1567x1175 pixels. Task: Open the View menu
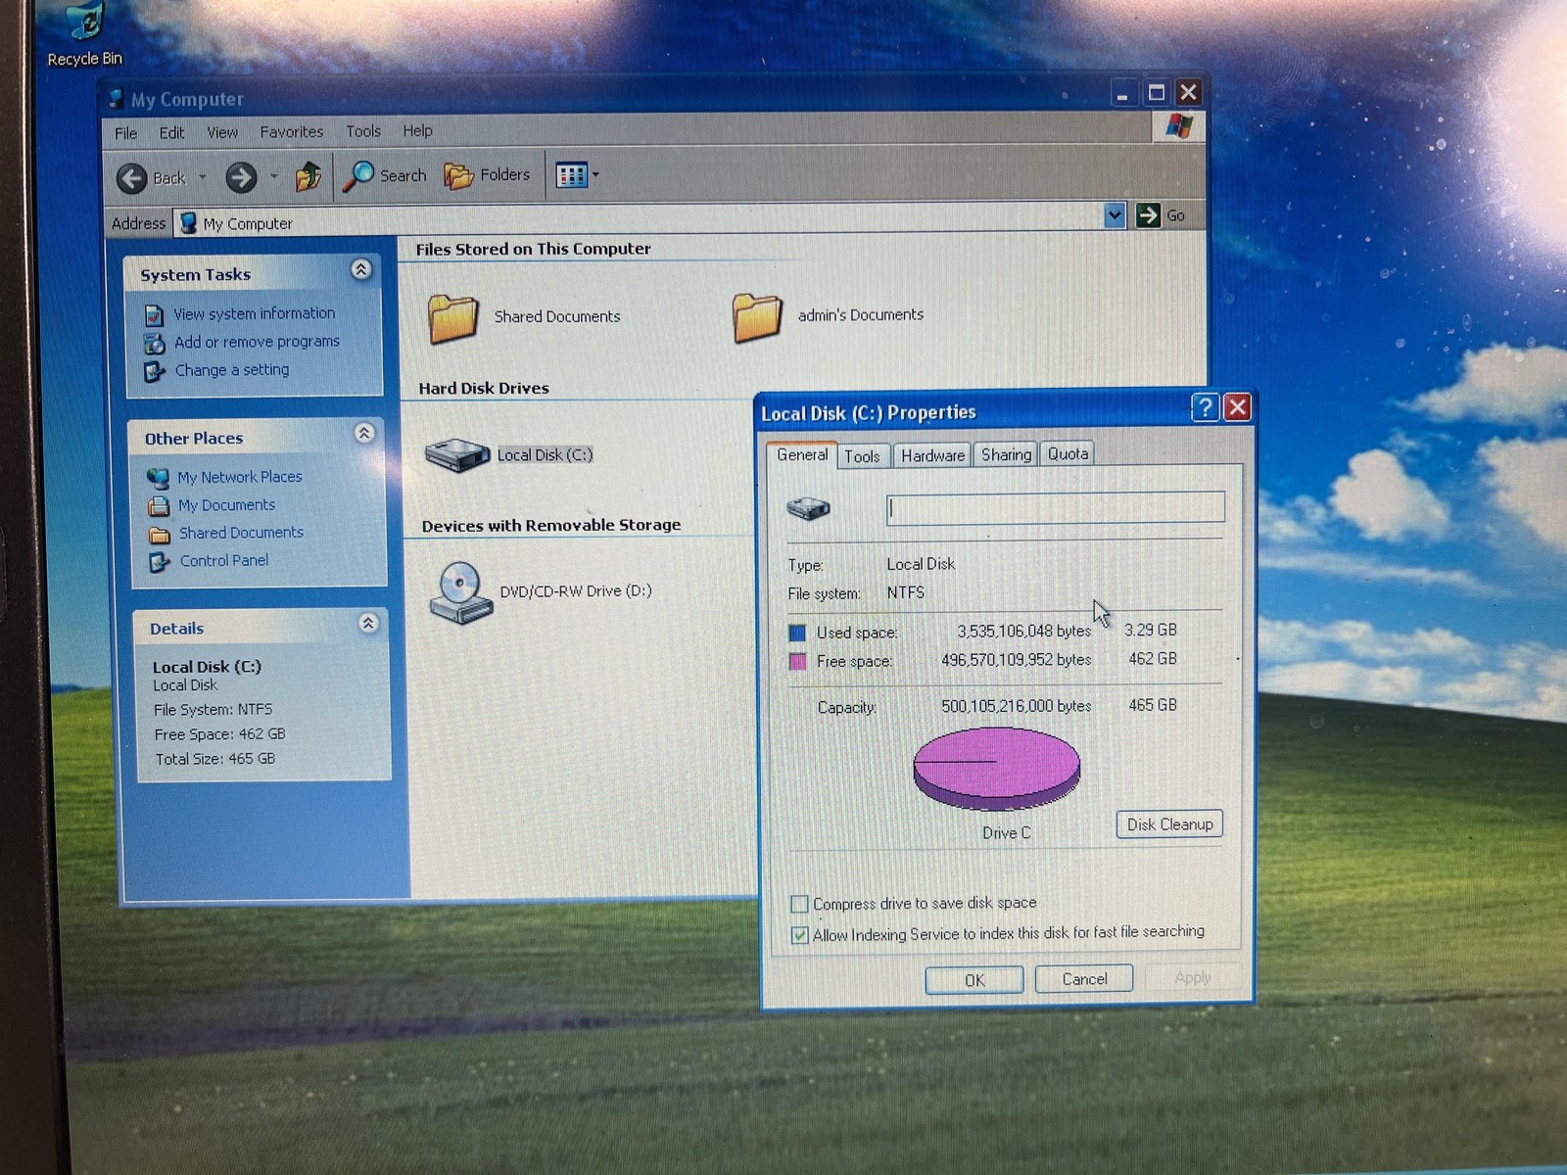click(x=222, y=132)
